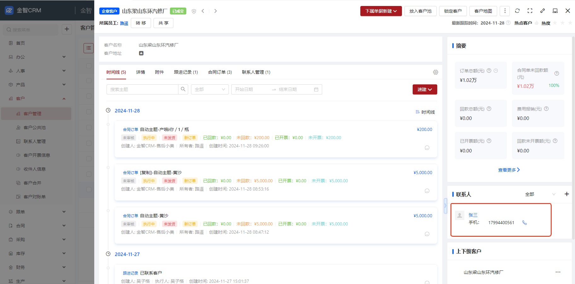Image resolution: width=575 pixels, height=284 pixels.
Task: Open the 速建 quick-create dropdown
Action: (425, 89)
